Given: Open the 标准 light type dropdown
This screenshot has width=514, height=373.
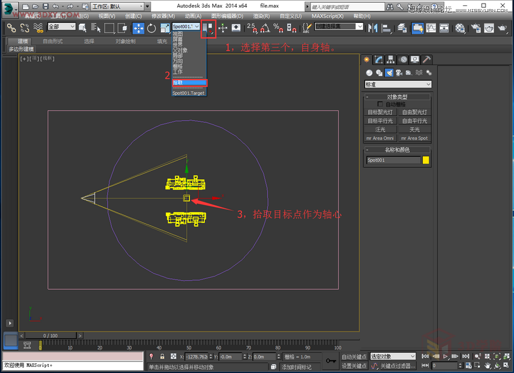Looking at the screenshot, I should tap(396, 84).
